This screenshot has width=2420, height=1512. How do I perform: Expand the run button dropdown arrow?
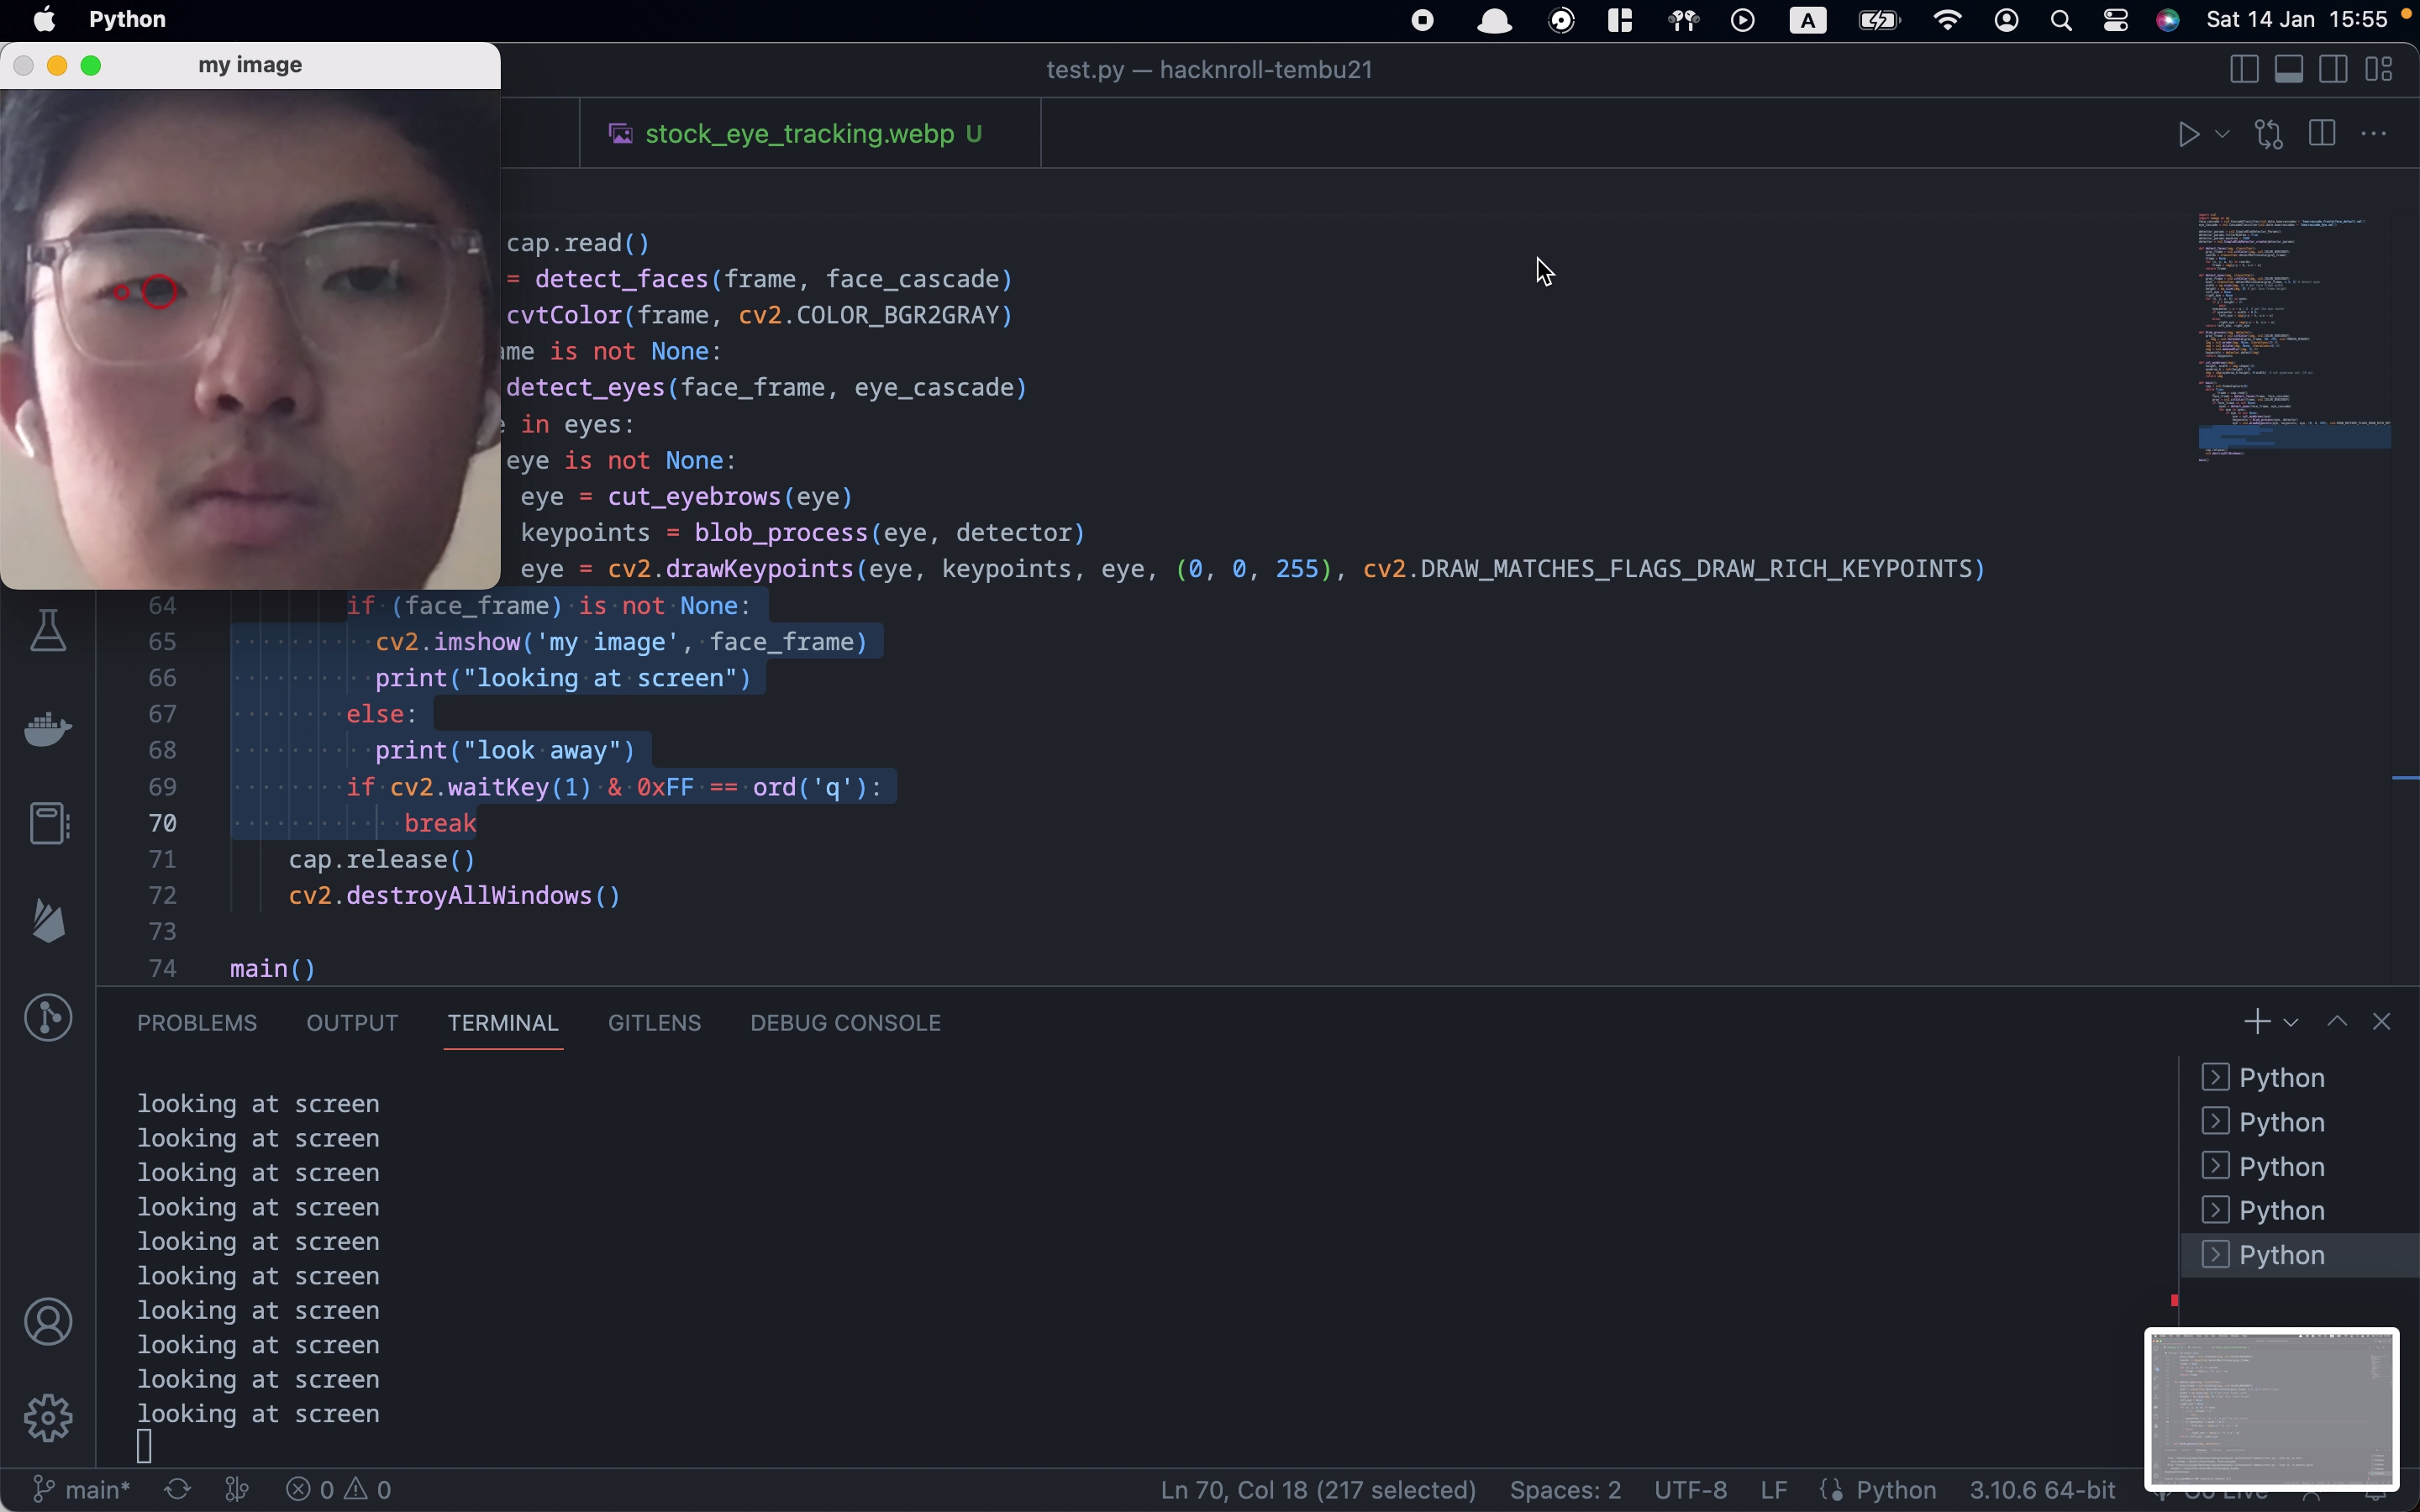(2222, 134)
